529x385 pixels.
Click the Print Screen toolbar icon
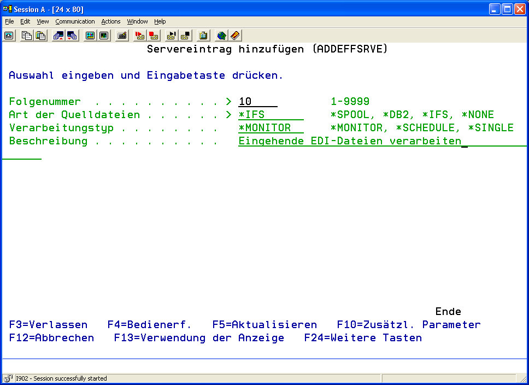click(x=9, y=36)
